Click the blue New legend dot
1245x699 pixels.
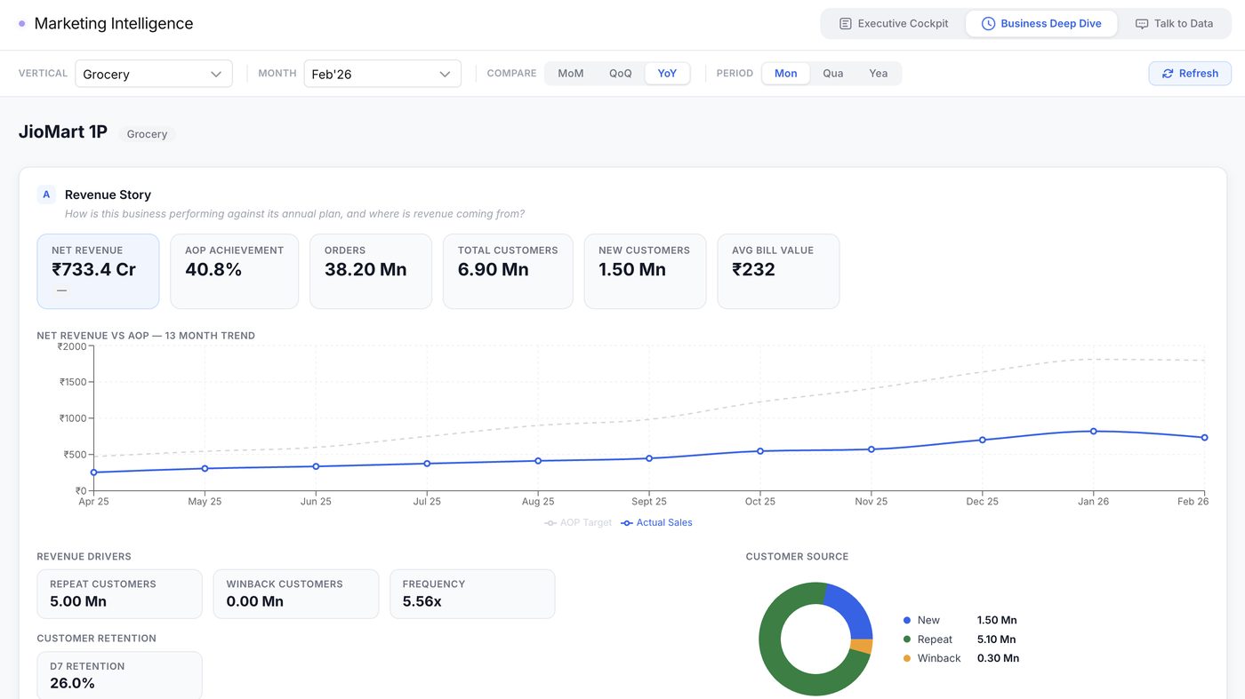(907, 620)
